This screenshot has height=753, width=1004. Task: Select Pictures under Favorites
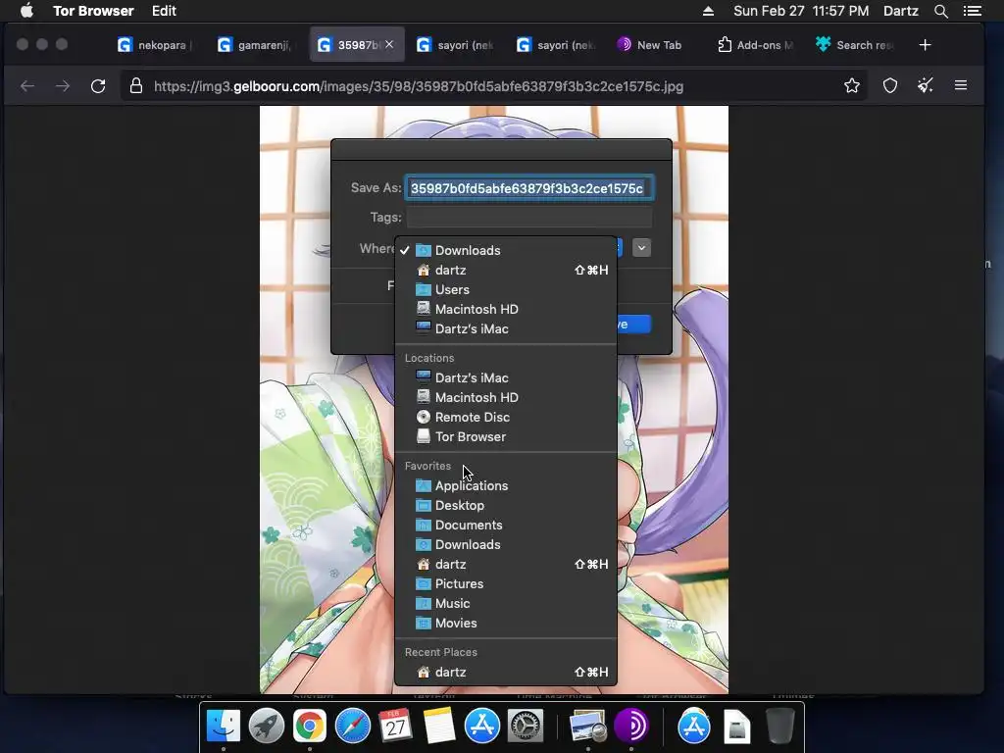point(506,584)
